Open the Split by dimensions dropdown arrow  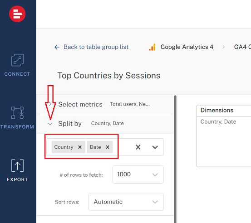pos(155,147)
